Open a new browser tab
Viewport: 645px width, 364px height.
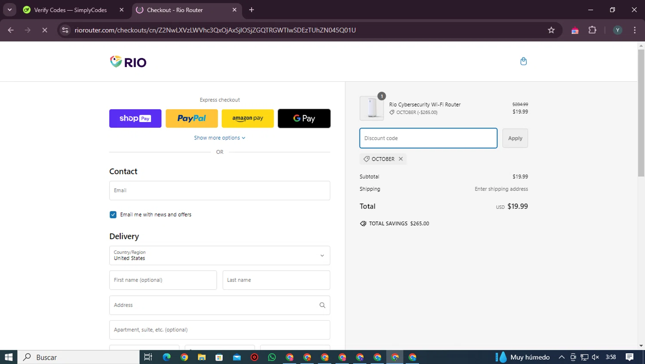252,10
